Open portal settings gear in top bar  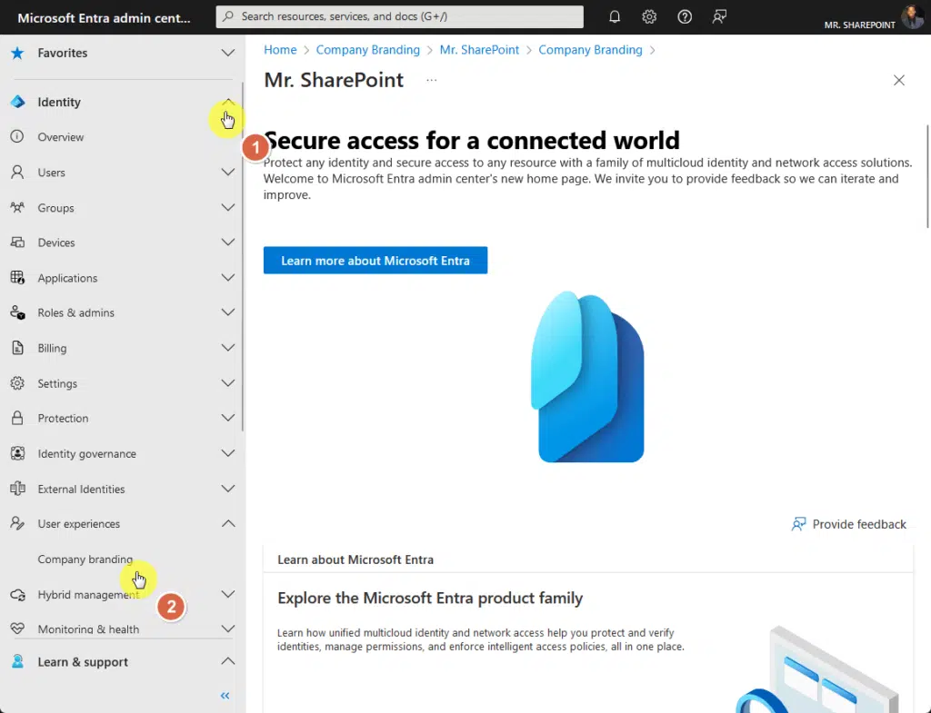tap(649, 16)
